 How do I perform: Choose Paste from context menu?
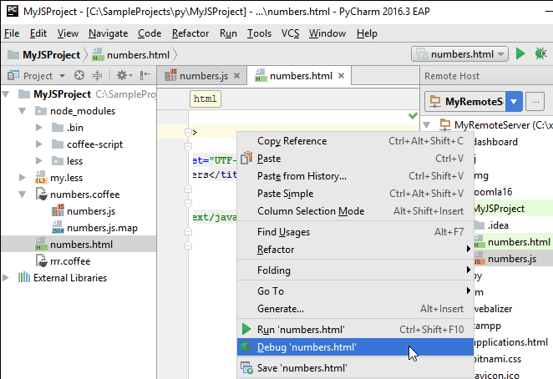pos(355,159)
